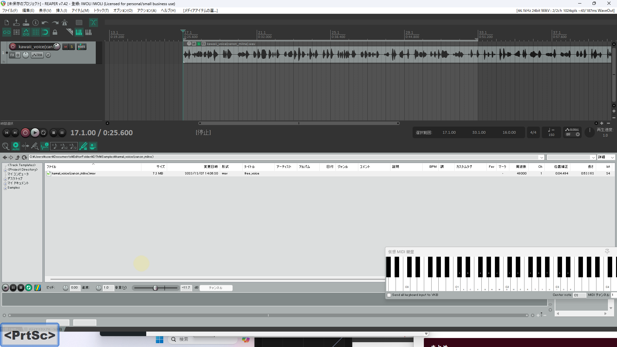Screen dimensions: 617x347
Task: Click the dashed-rectangle selection toolbar icon
Action: point(79,22)
